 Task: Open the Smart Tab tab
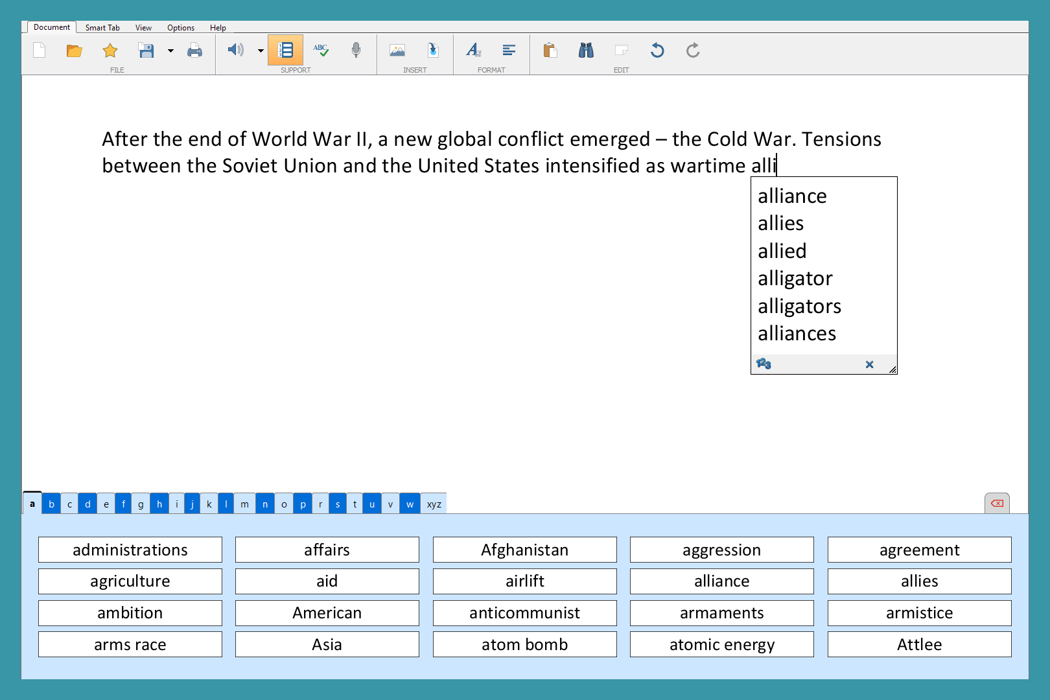click(102, 28)
